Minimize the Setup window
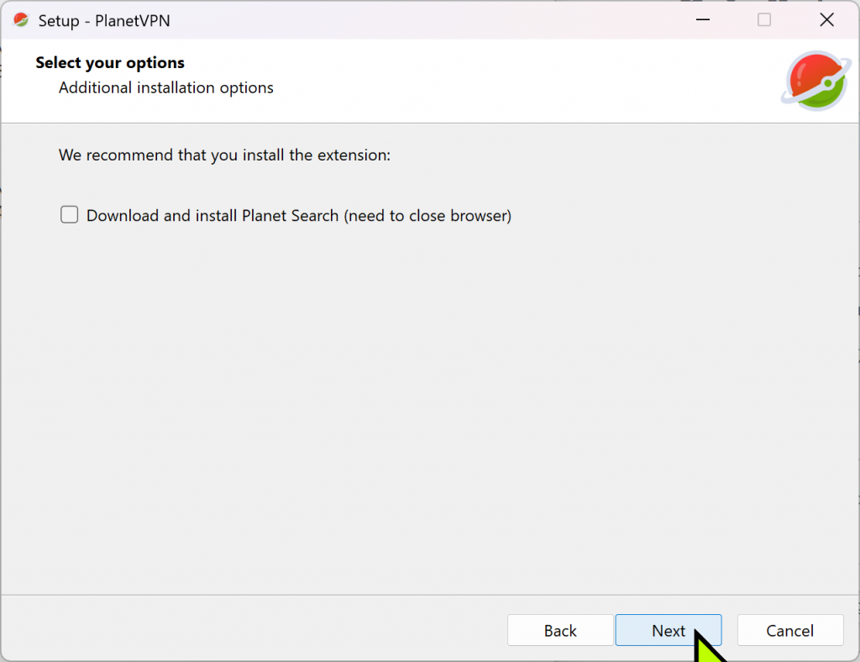 [x=703, y=20]
